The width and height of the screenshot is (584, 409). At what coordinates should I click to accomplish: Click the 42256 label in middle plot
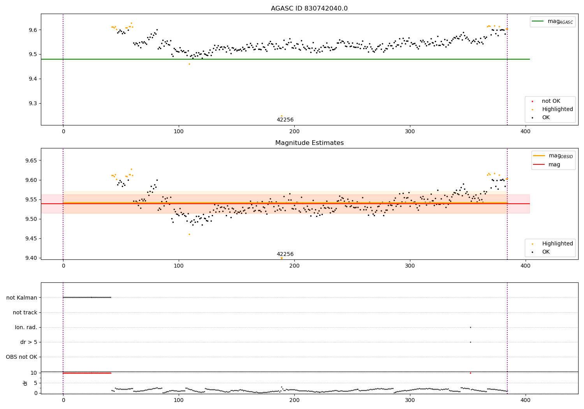pos(285,254)
